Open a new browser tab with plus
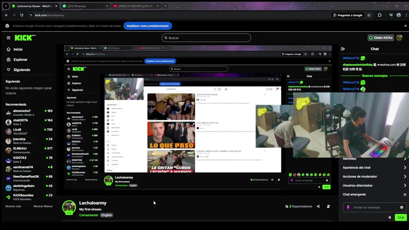The image size is (409, 230). point(165,6)
